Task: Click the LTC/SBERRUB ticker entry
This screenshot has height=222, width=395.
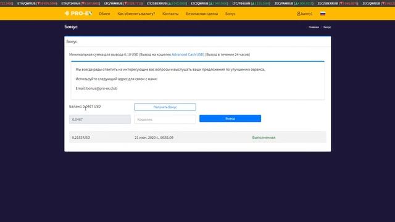Action: coord(167,4)
